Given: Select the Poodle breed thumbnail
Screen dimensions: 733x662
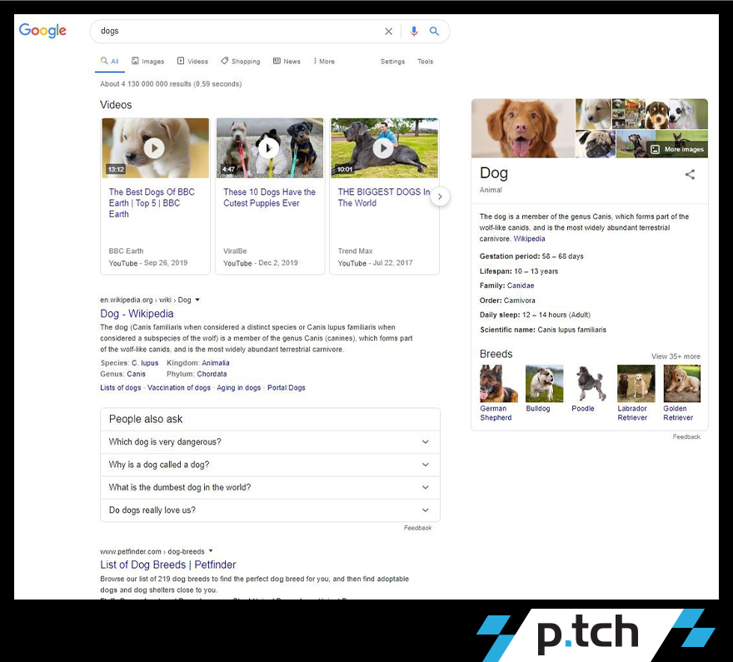Looking at the screenshot, I should (x=590, y=384).
